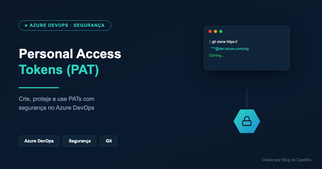
Task: Click the Tokens (PAT) heading
Action: [x=59, y=70]
